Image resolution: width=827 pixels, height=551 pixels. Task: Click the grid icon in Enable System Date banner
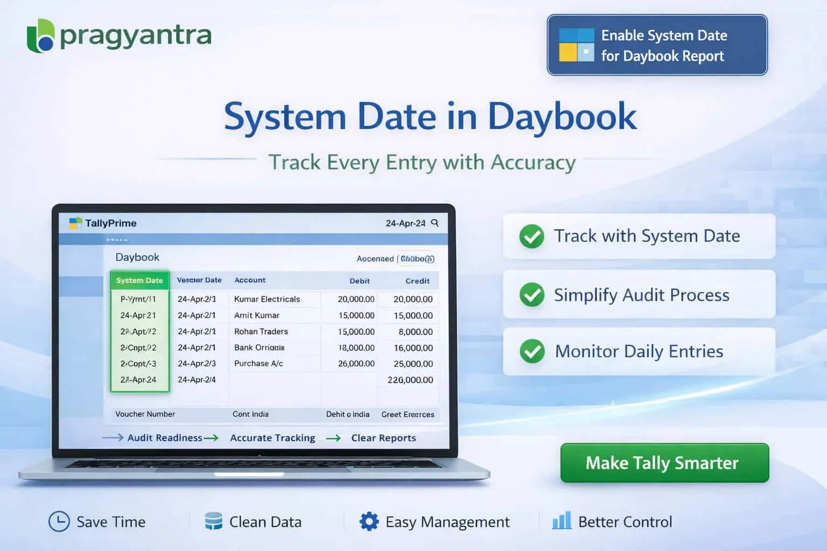pyautogui.click(x=576, y=45)
